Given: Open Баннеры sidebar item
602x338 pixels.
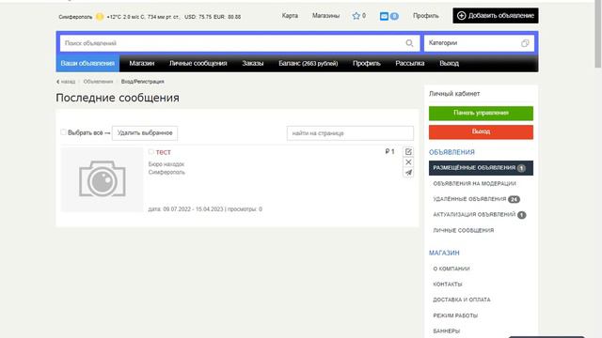Looking at the screenshot, I should pyautogui.click(x=446, y=330).
